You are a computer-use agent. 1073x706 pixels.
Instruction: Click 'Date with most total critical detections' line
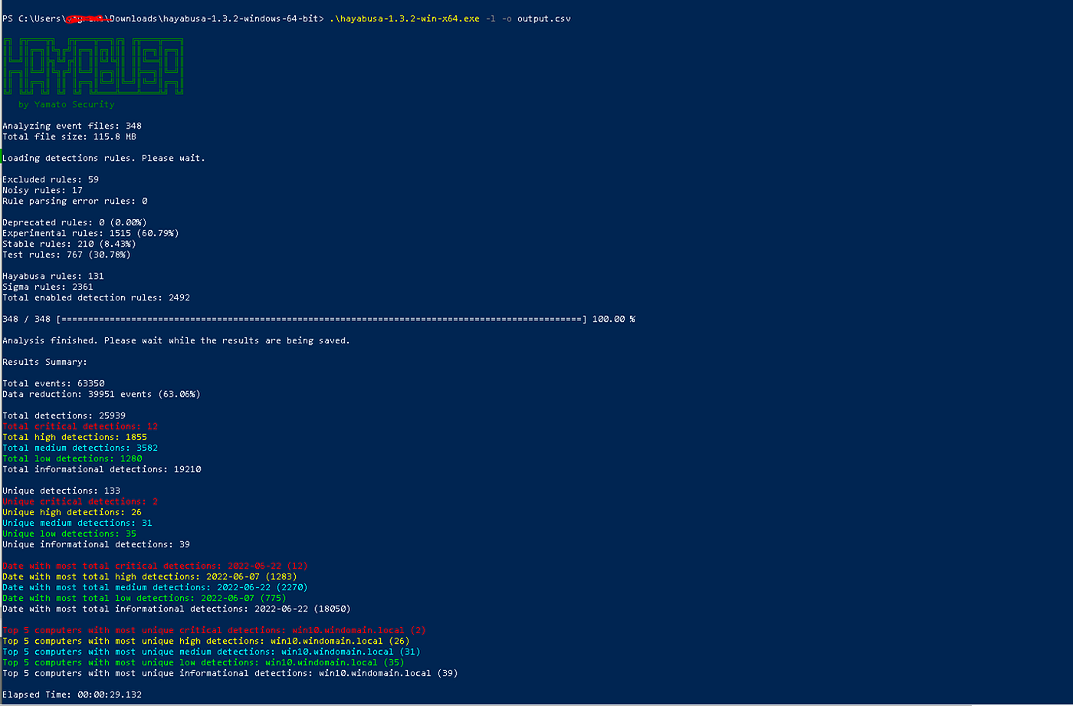point(155,566)
